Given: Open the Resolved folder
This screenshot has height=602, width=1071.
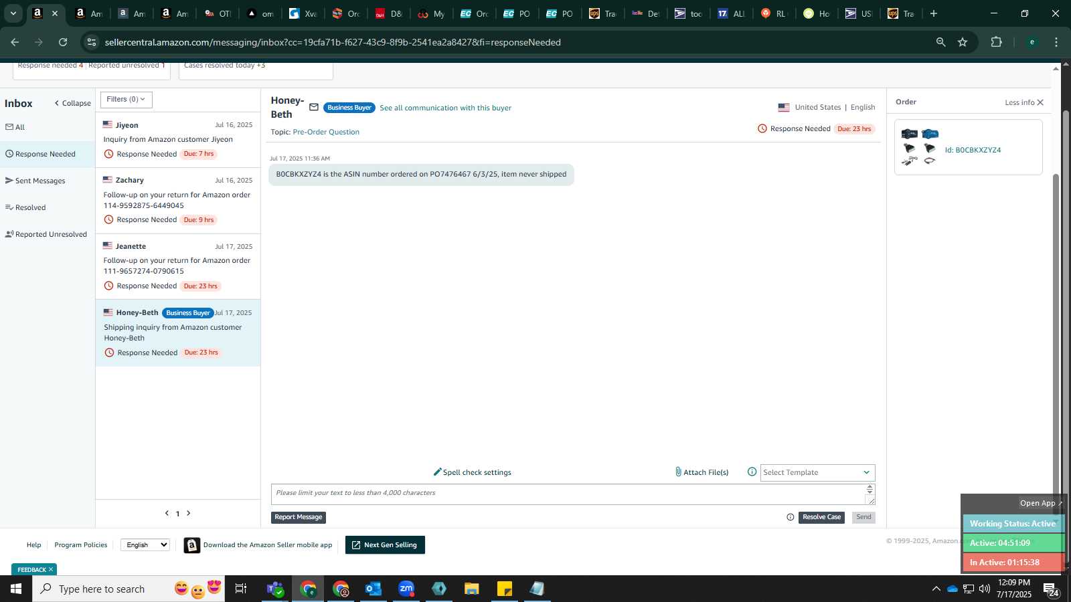Looking at the screenshot, I should point(25,207).
